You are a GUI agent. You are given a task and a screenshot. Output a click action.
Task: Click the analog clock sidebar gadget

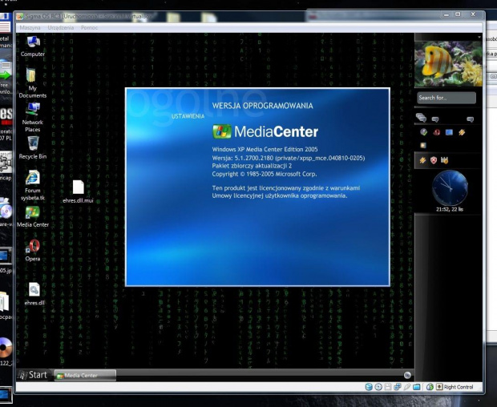click(x=450, y=187)
